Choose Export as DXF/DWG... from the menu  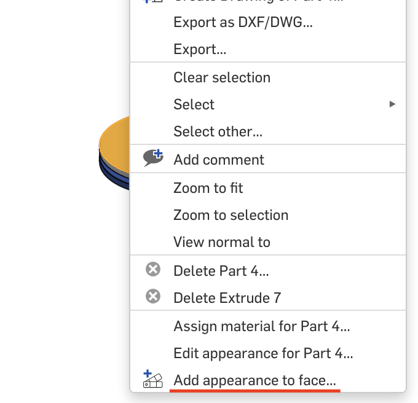(x=243, y=23)
